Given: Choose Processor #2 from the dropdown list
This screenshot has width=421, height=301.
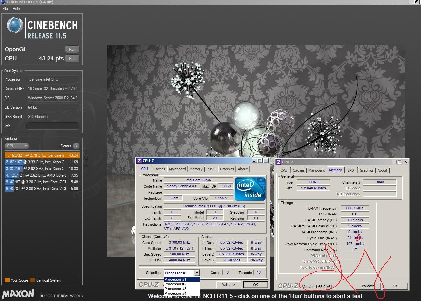Looking at the screenshot, I should [182, 284].
